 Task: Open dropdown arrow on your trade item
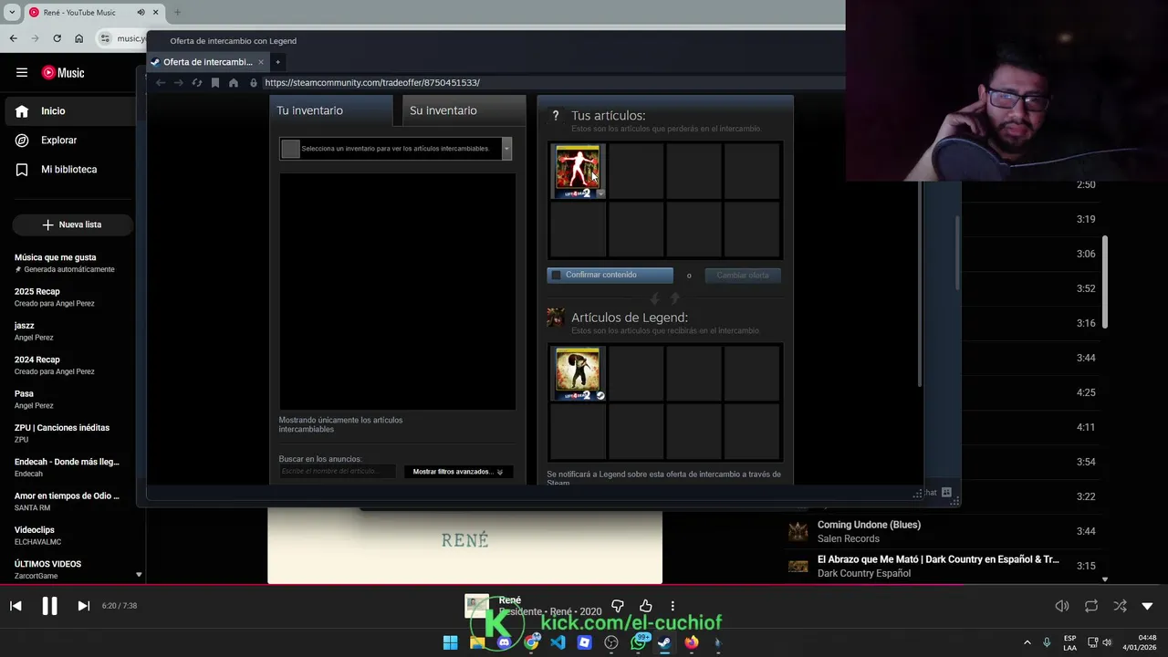(600, 193)
